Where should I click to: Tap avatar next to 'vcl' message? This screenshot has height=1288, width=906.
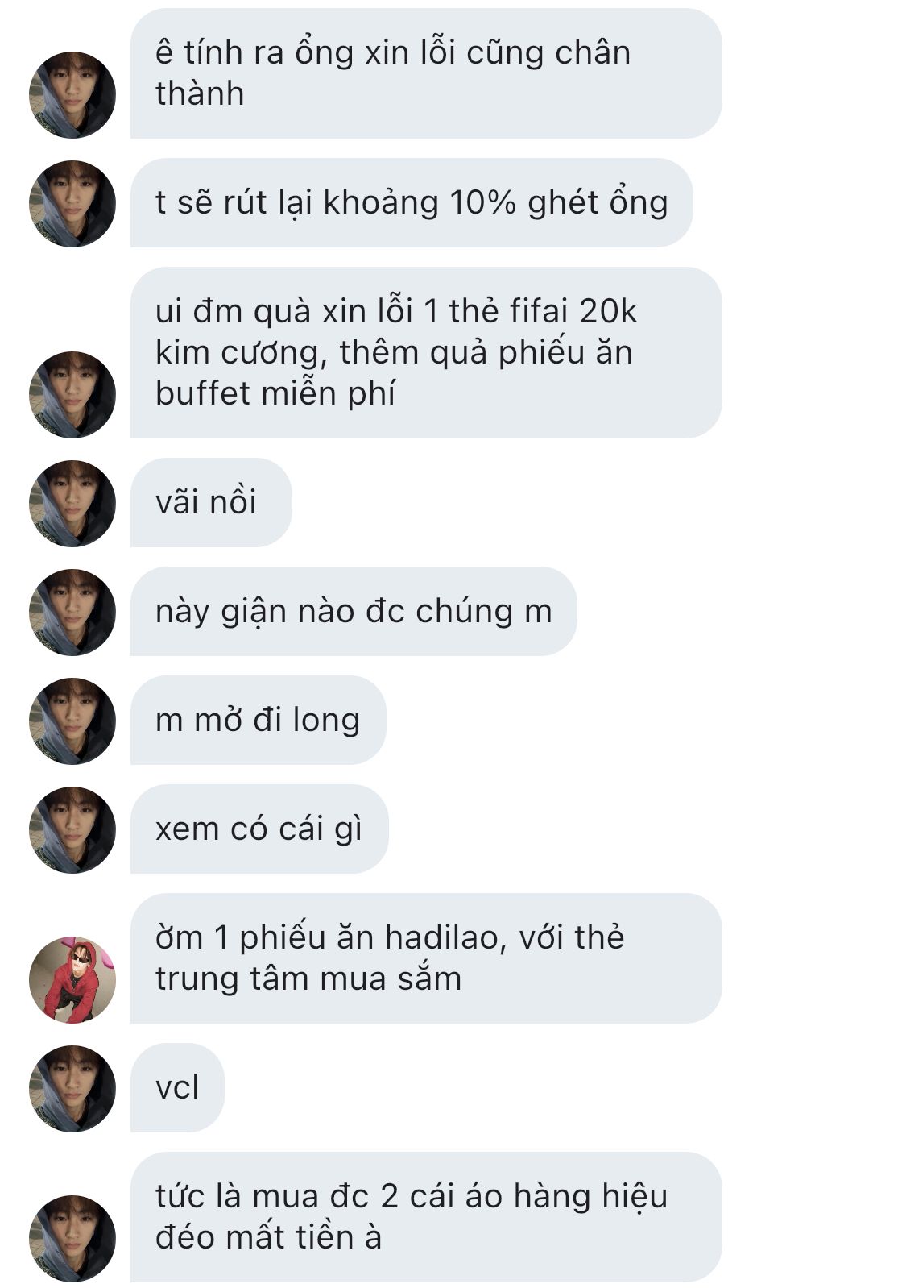point(72,1088)
